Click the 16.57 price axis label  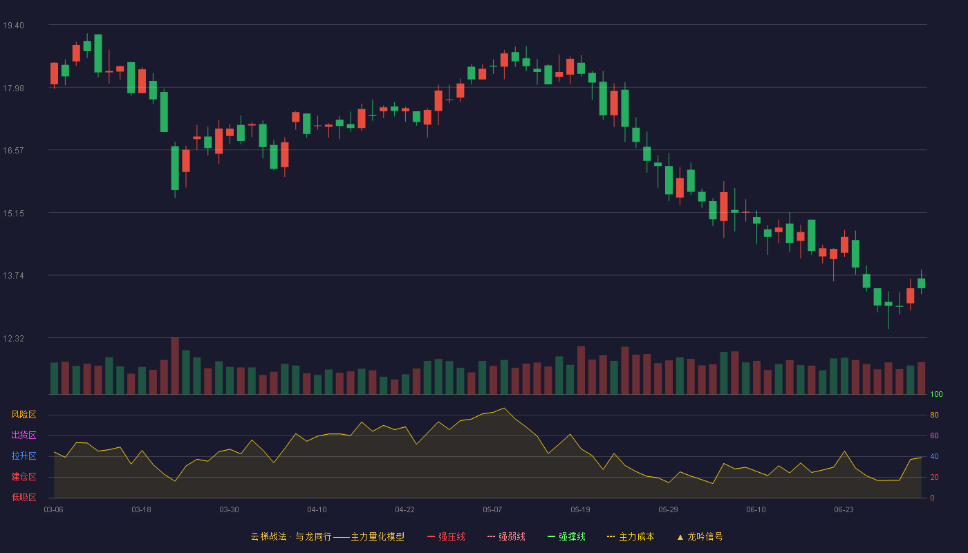[x=13, y=150]
